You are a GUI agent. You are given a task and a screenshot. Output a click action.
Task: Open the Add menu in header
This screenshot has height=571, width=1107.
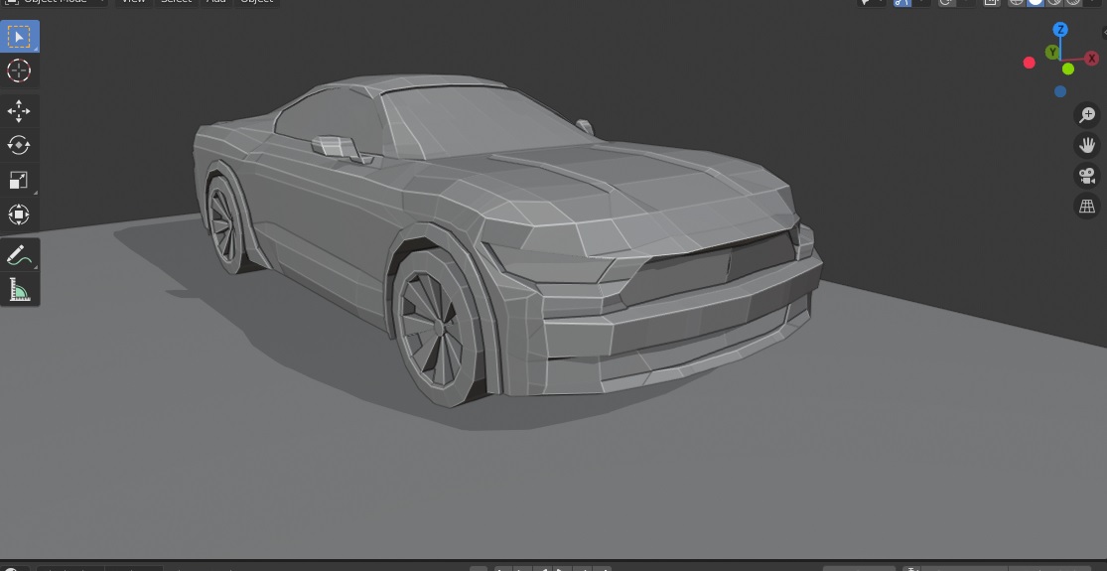click(216, 2)
